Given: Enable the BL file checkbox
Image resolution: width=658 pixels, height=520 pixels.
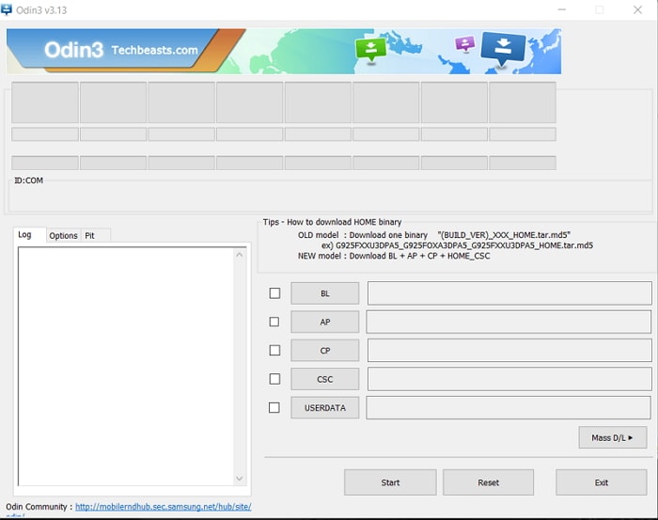Looking at the screenshot, I should coord(274,293).
